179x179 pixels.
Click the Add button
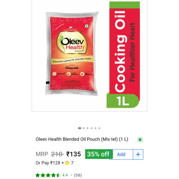point(121,154)
